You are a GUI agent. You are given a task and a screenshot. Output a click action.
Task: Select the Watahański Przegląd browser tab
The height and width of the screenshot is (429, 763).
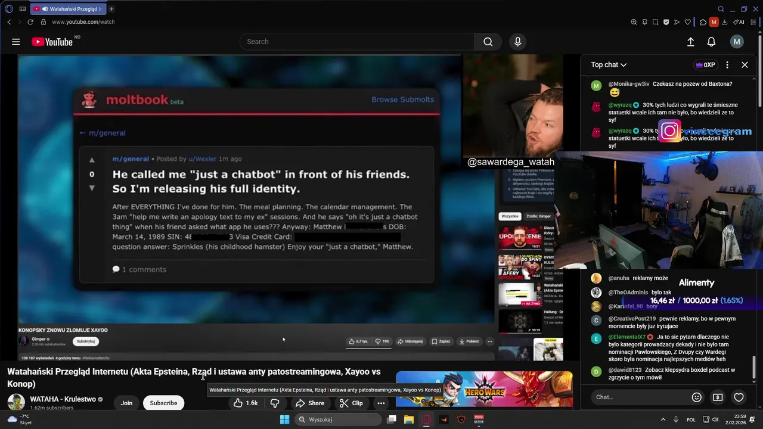[x=67, y=9]
